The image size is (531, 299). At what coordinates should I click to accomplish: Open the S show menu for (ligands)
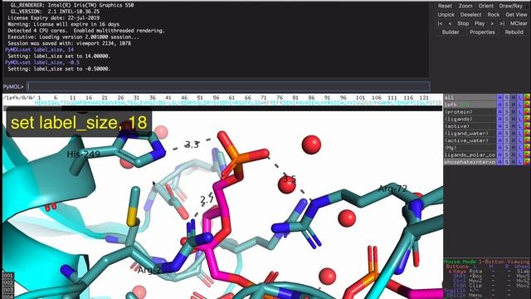pyautogui.click(x=507, y=119)
